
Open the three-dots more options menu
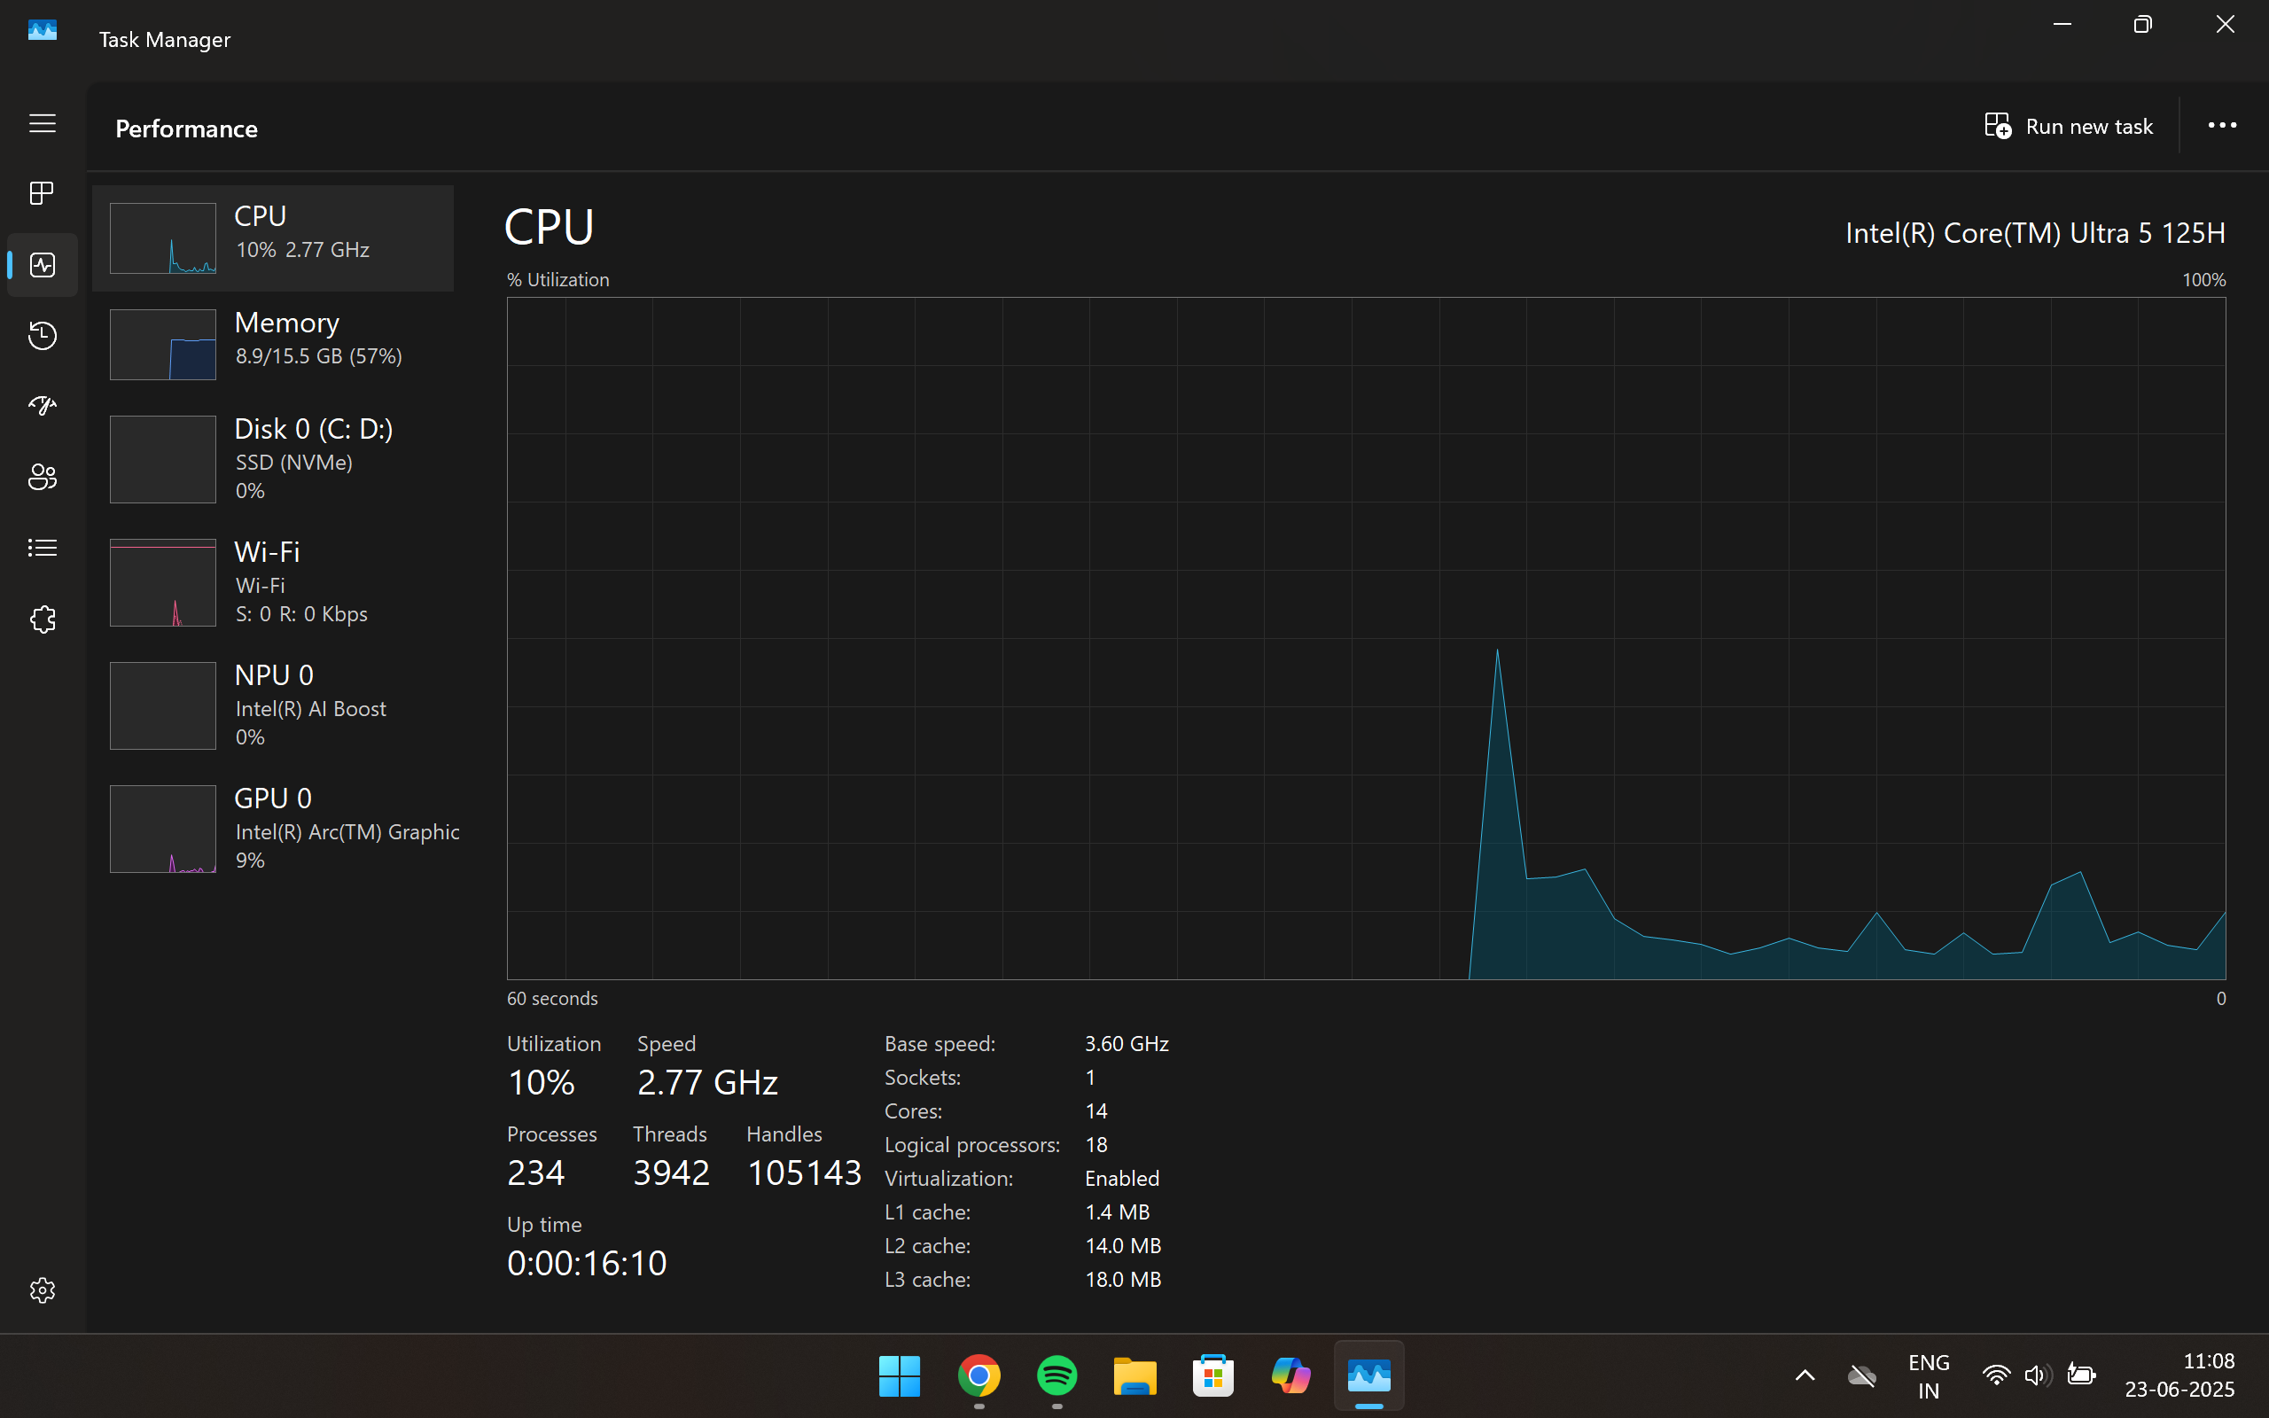(2221, 126)
